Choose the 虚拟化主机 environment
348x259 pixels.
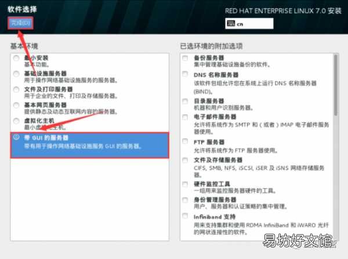point(16,121)
